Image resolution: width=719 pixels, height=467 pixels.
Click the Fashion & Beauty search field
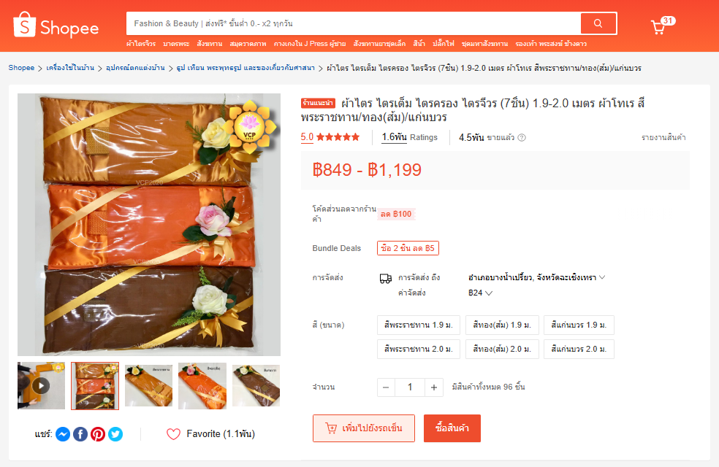[x=353, y=23]
